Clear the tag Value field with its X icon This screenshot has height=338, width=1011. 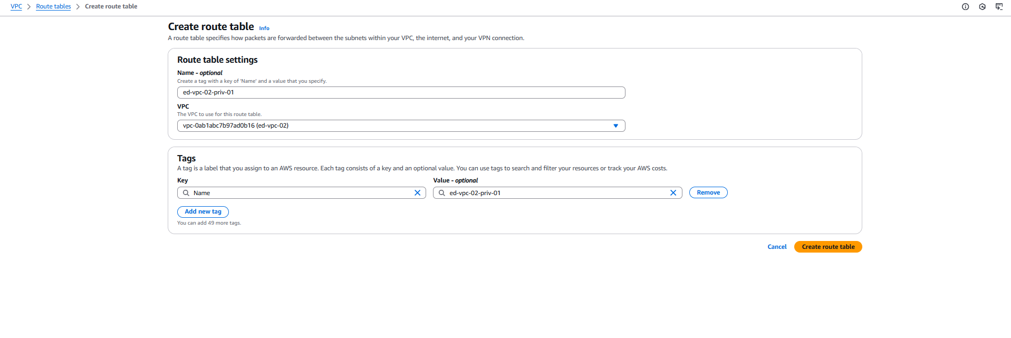[x=673, y=193]
